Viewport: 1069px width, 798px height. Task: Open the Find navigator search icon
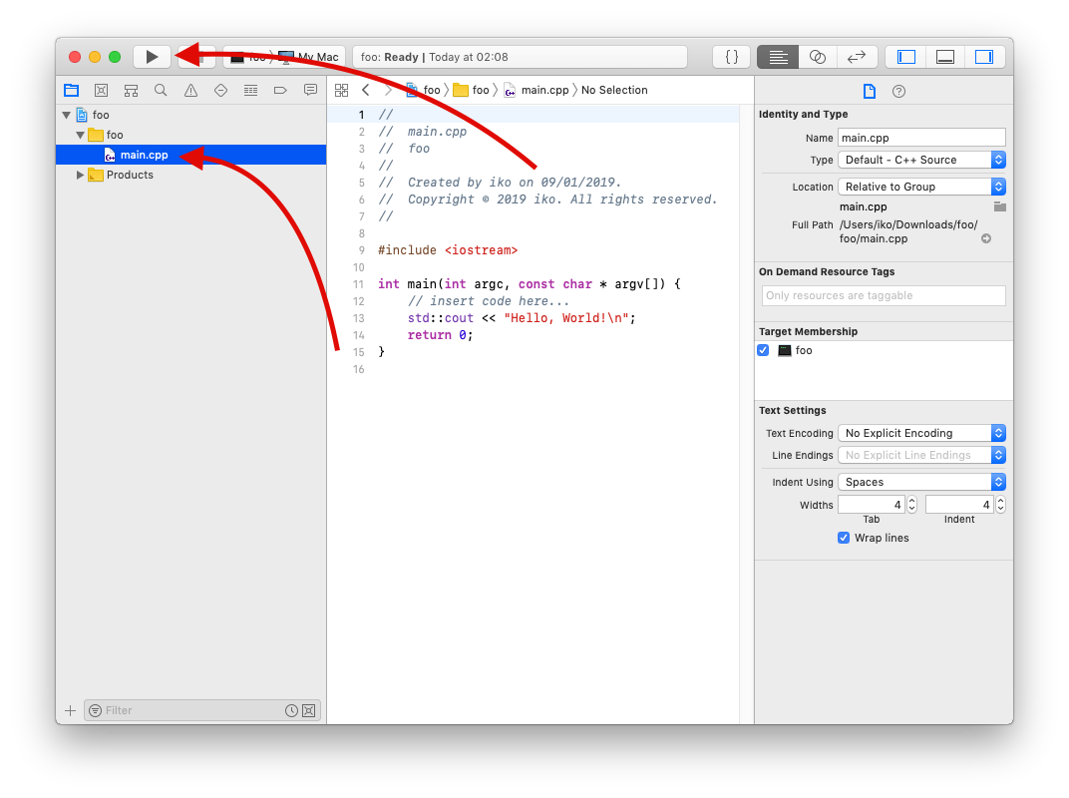point(161,90)
